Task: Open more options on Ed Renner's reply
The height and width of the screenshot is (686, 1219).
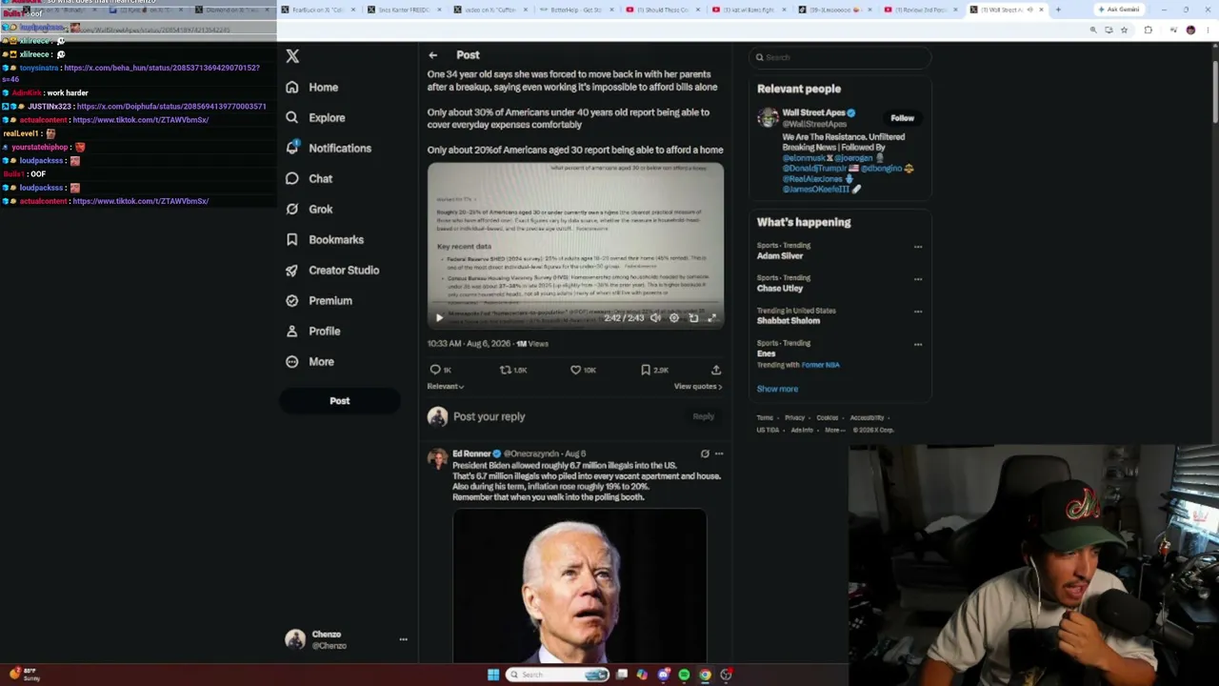Action: tap(719, 454)
